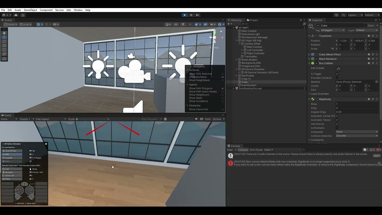This screenshot has width=382, height=215.
Task: Toggle the Use Gravity checkbox
Action: point(337,124)
